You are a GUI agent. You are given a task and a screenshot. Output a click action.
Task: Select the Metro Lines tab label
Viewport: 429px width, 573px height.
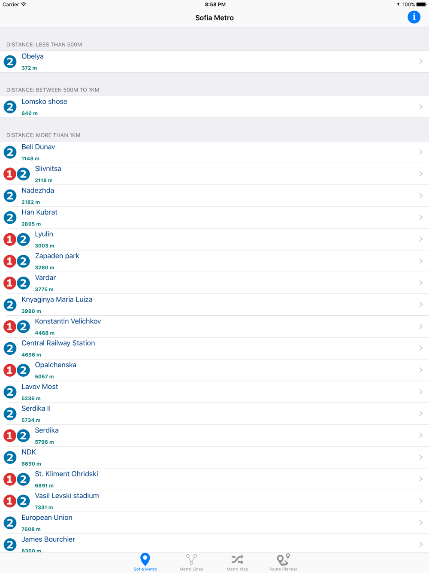click(x=191, y=569)
